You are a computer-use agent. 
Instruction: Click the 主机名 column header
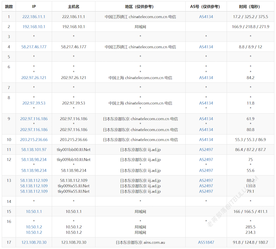[x=74, y=7]
